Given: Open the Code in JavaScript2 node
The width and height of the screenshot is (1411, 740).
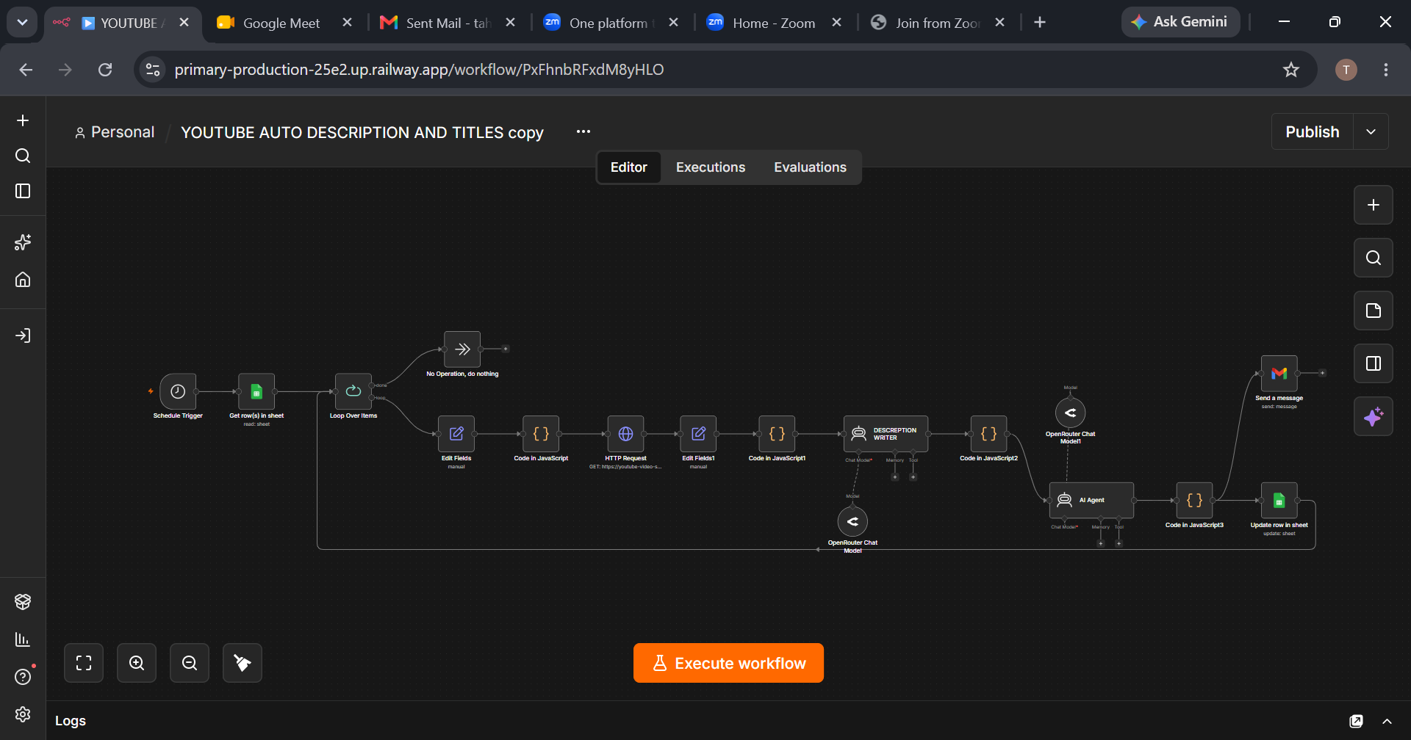Looking at the screenshot, I should [x=988, y=434].
